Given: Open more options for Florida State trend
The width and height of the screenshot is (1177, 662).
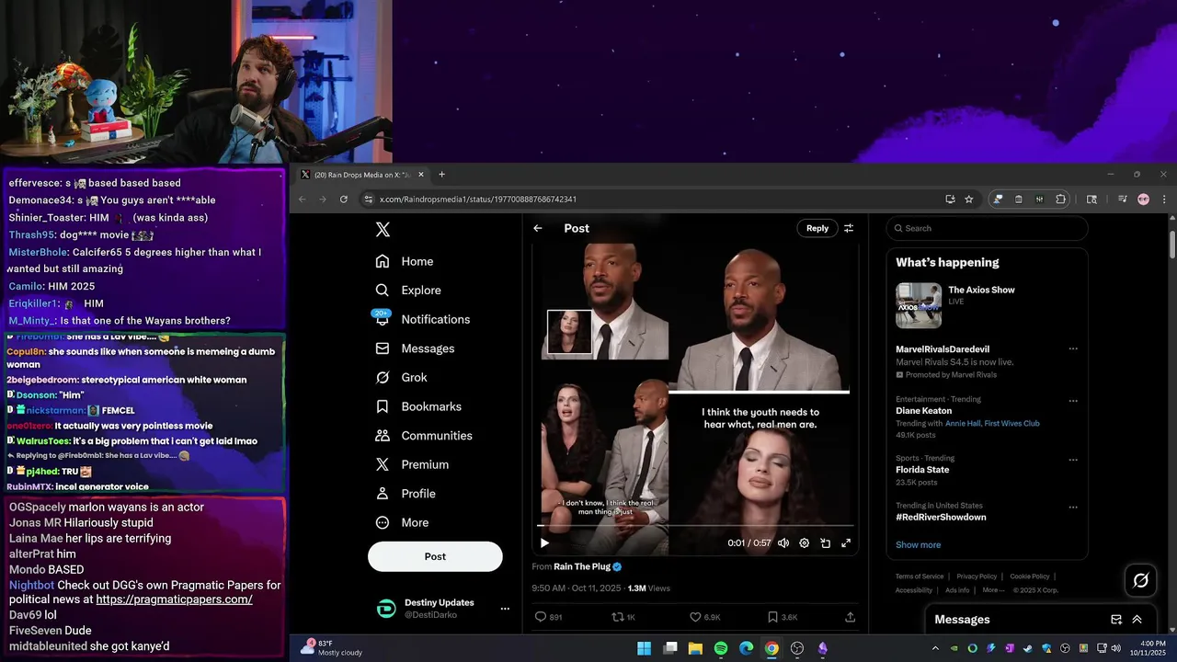Looking at the screenshot, I should coord(1072,459).
